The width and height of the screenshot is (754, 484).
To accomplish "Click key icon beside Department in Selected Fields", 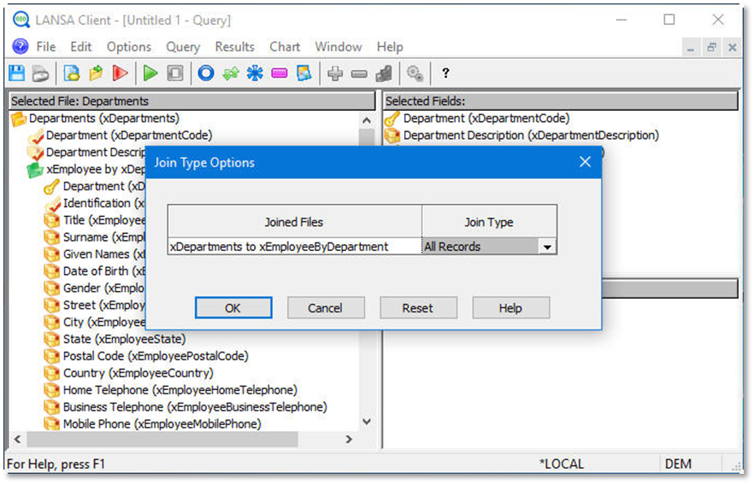I will (392, 119).
